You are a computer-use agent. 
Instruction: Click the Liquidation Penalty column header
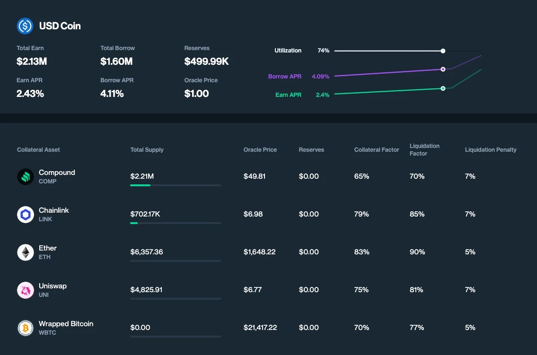coord(491,150)
